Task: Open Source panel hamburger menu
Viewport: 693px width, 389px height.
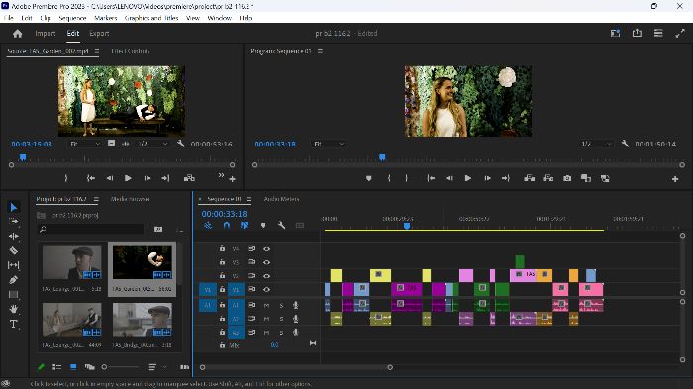Action: coord(97,51)
